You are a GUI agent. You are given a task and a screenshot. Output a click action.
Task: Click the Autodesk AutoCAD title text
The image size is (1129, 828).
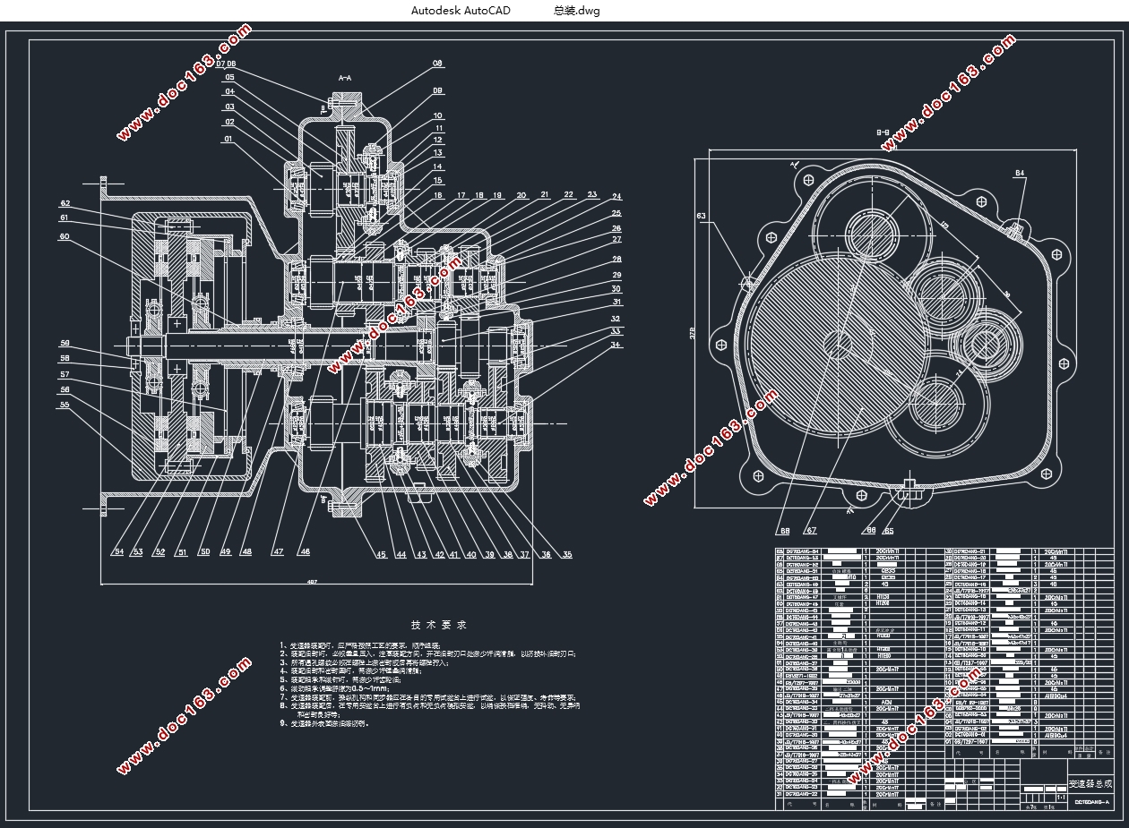pyautogui.click(x=461, y=11)
